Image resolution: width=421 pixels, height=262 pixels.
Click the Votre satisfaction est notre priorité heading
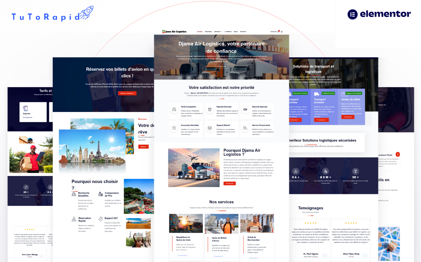tap(222, 88)
